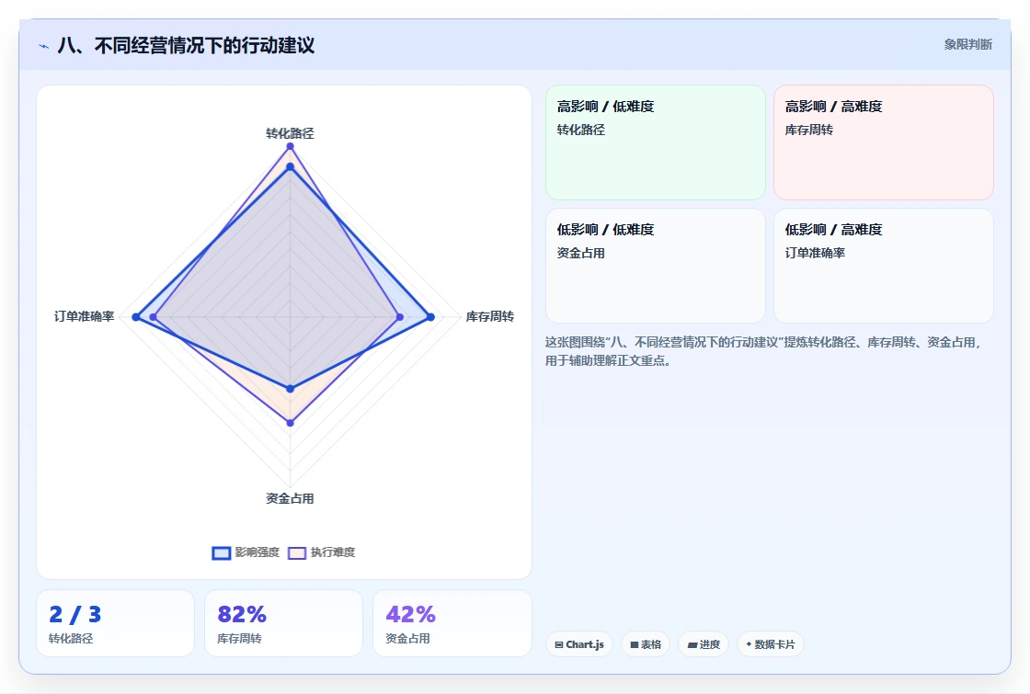Click the 象限判断 tag in the header
The width and height of the screenshot is (1030, 694).
[x=967, y=45]
